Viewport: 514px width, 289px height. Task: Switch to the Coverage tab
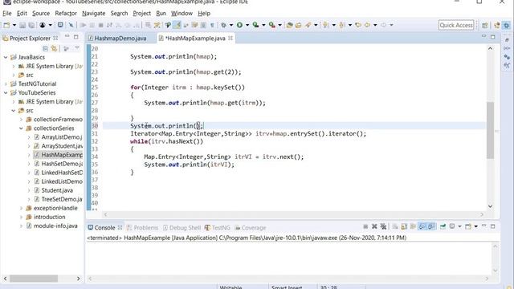pyautogui.click(x=251, y=228)
